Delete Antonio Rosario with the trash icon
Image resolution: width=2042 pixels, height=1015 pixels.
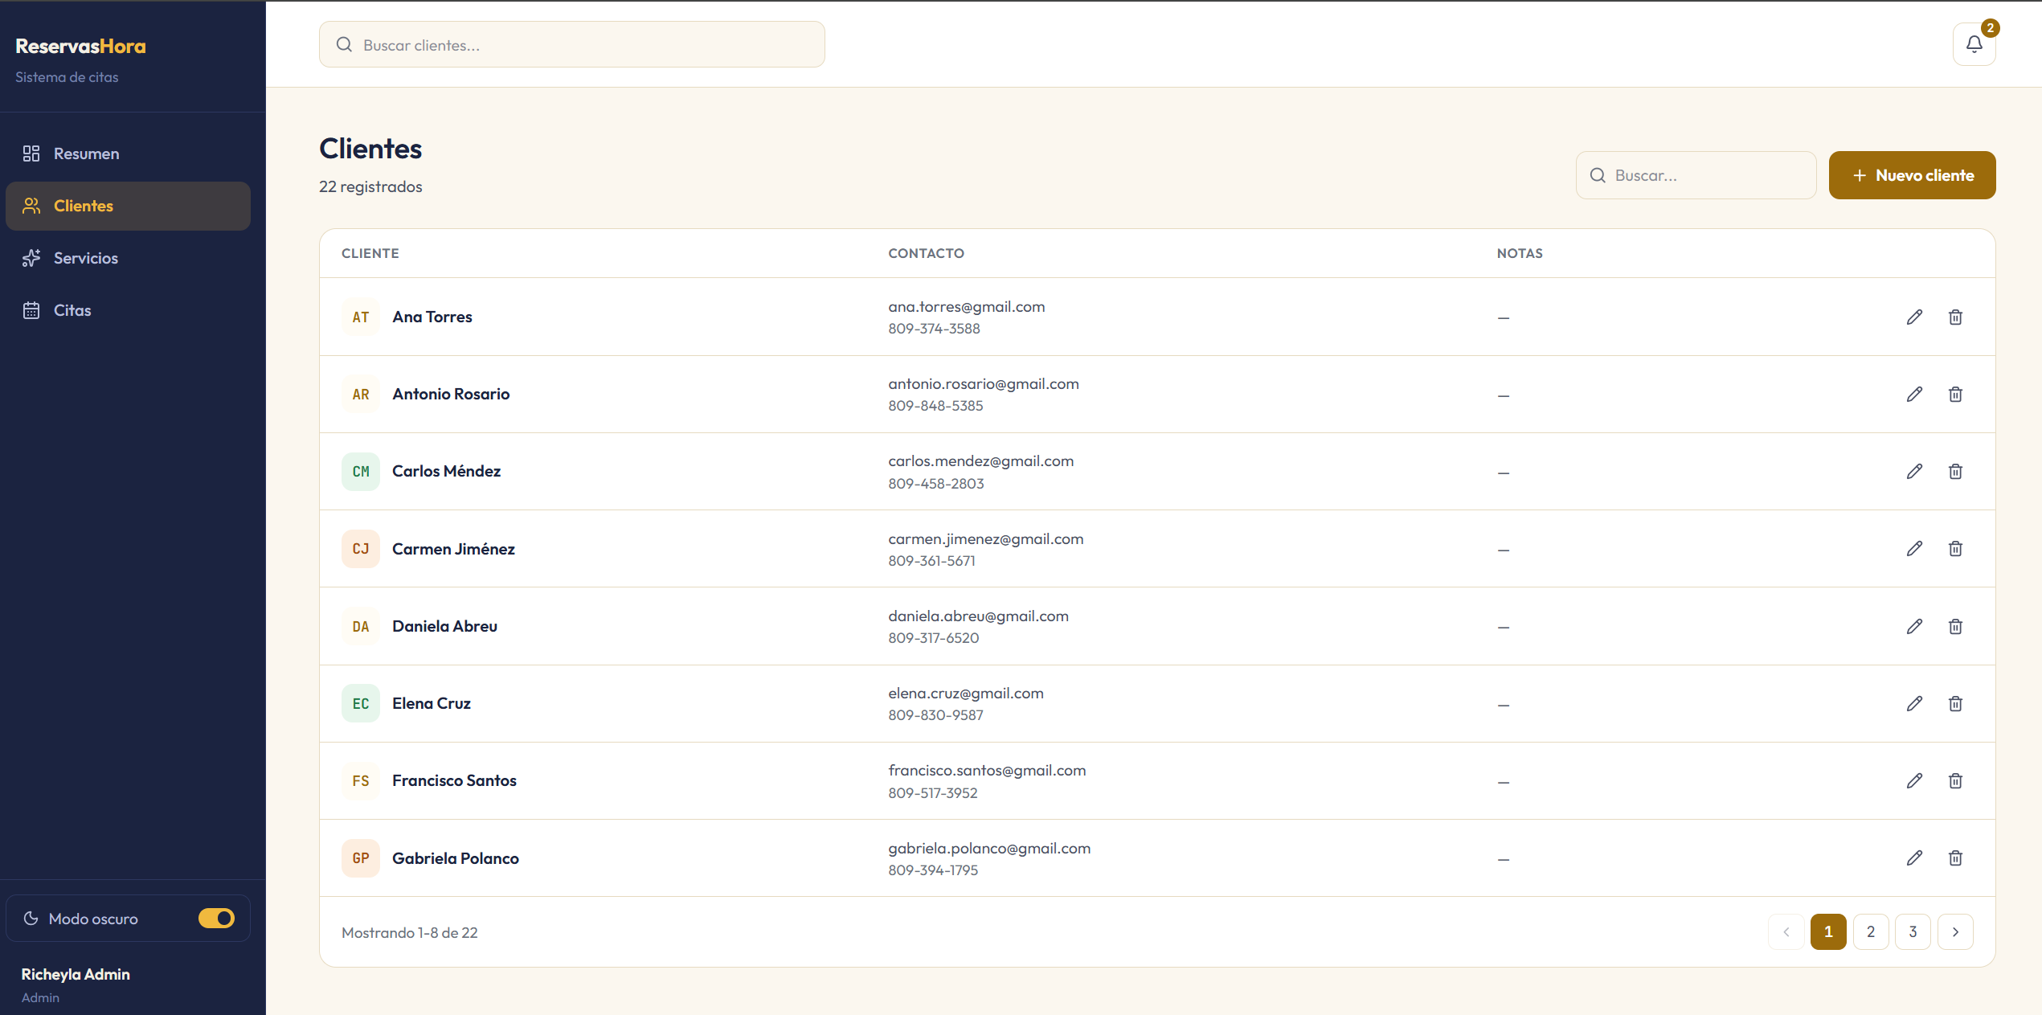click(1955, 394)
